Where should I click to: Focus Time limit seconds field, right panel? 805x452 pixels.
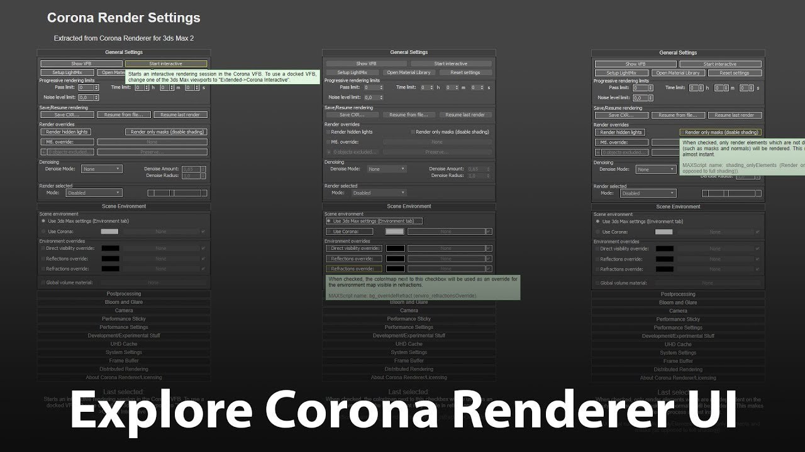click(x=744, y=88)
